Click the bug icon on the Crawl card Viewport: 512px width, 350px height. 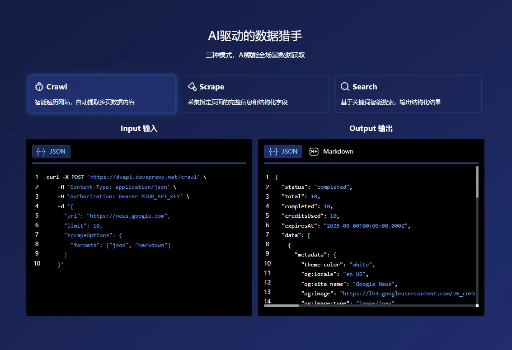point(39,87)
